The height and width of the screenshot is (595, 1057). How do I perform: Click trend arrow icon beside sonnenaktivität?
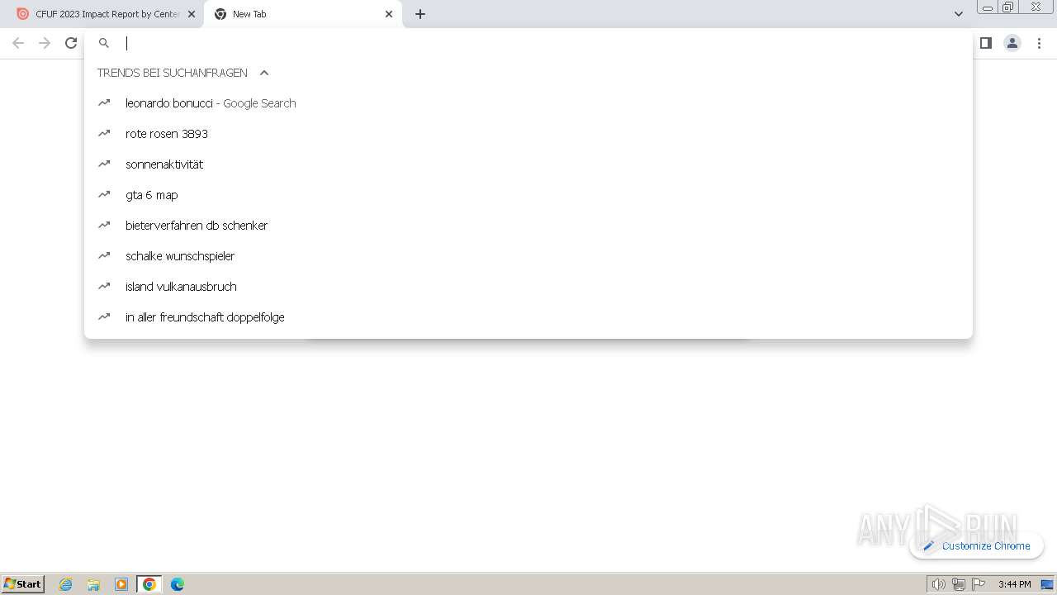(x=104, y=164)
